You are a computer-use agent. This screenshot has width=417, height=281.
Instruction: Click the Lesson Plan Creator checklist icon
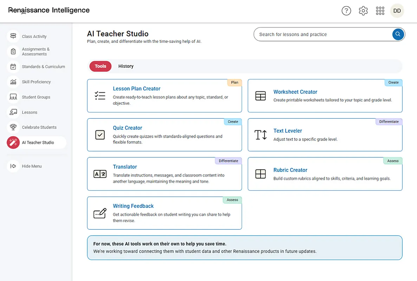coord(100,96)
